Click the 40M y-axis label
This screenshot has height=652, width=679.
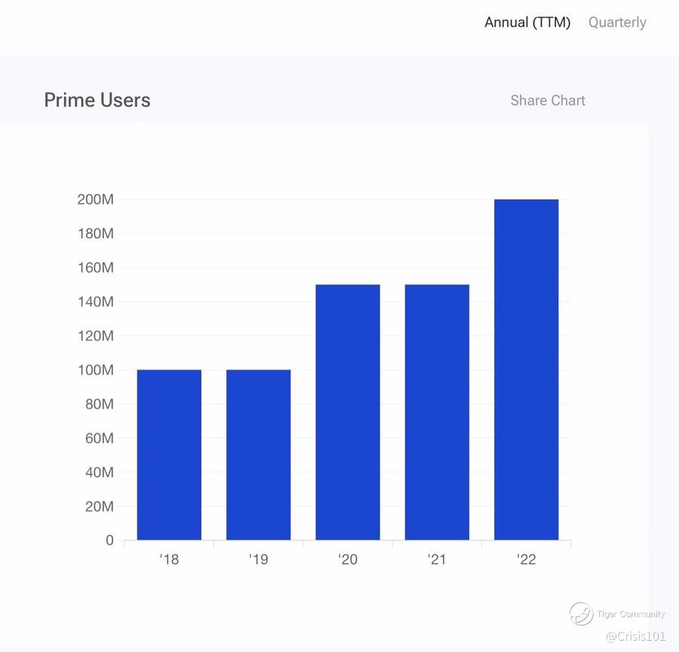(x=99, y=472)
